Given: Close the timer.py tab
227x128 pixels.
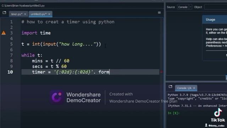Looking at the screenshot, I should [x=25, y=14].
